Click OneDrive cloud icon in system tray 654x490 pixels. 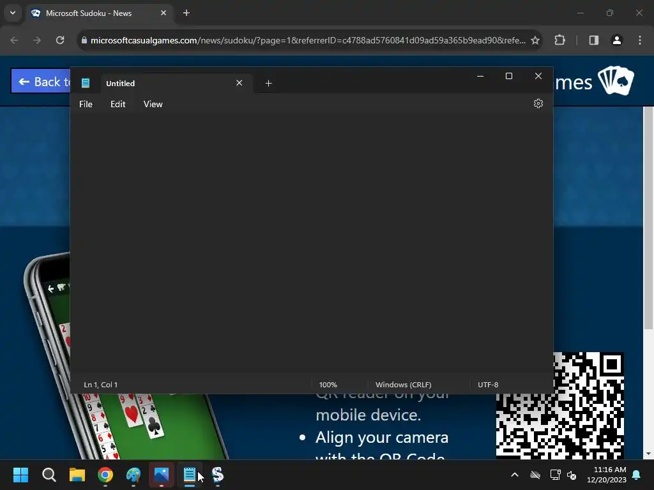pyautogui.click(x=535, y=475)
